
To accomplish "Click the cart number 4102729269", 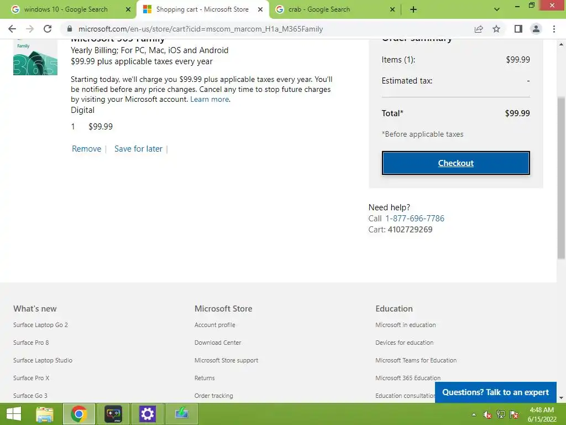I will (x=410, y=230).
